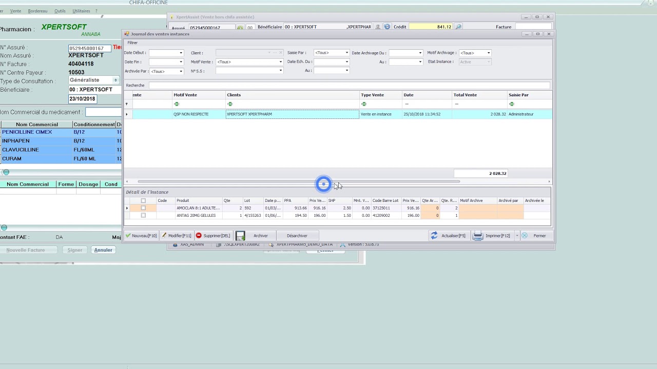Open the Saisie Par filter dropdown
This screenshot has width=657, height=369.
[346, 53]
